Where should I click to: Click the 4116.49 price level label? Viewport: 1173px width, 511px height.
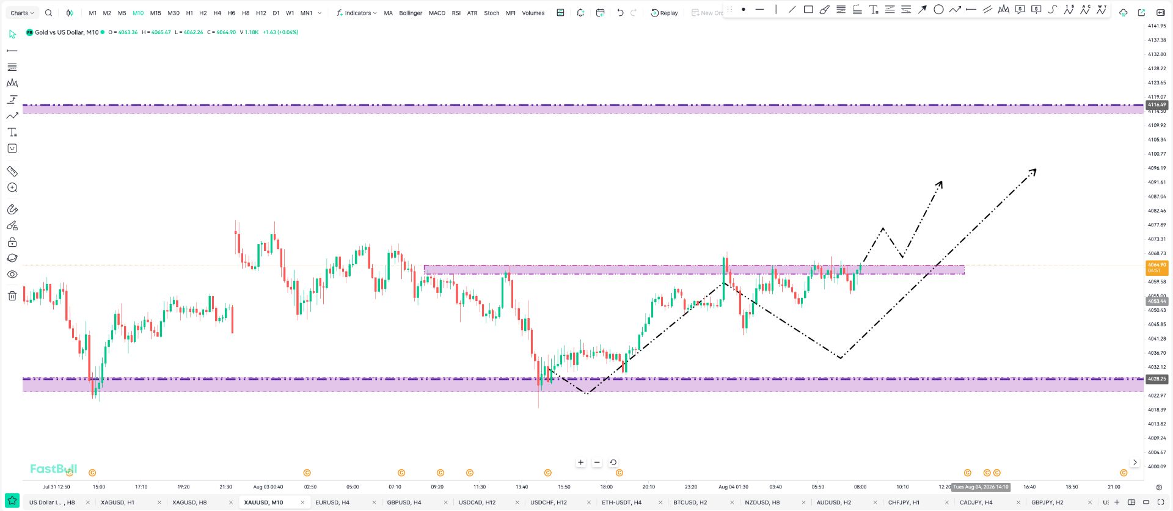click(1157, 105)
